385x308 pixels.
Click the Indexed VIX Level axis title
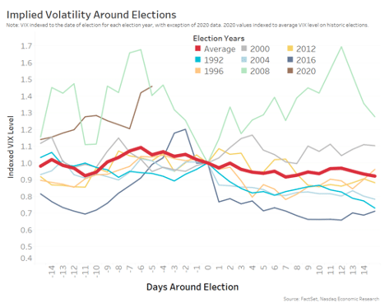(x=11, y=147)
